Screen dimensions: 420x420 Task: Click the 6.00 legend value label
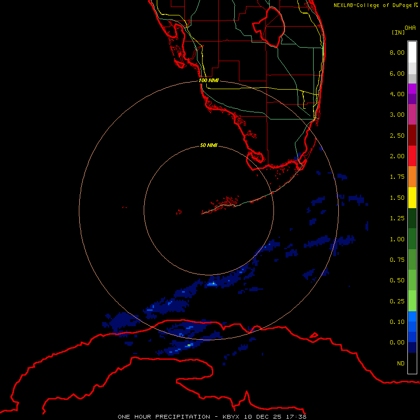[x=397, y=73]
